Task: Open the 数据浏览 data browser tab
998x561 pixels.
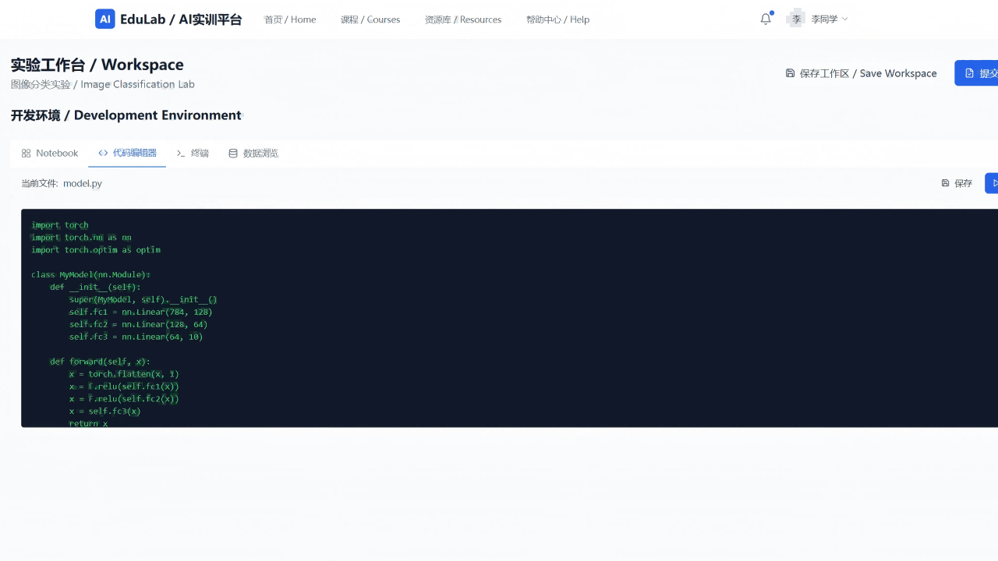Action: pyautogui.click(x=253, y=153)
